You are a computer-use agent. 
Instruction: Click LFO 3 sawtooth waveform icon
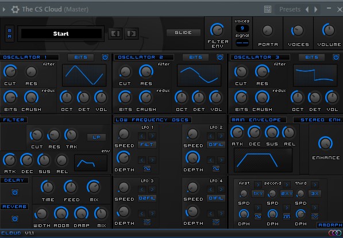tap(147, 222)
